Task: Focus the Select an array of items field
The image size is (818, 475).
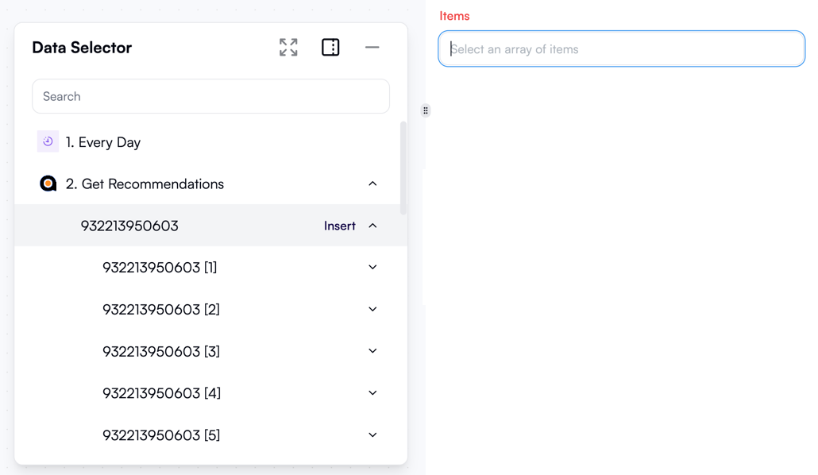Action: pyautogui.click(x=621, y=48)
